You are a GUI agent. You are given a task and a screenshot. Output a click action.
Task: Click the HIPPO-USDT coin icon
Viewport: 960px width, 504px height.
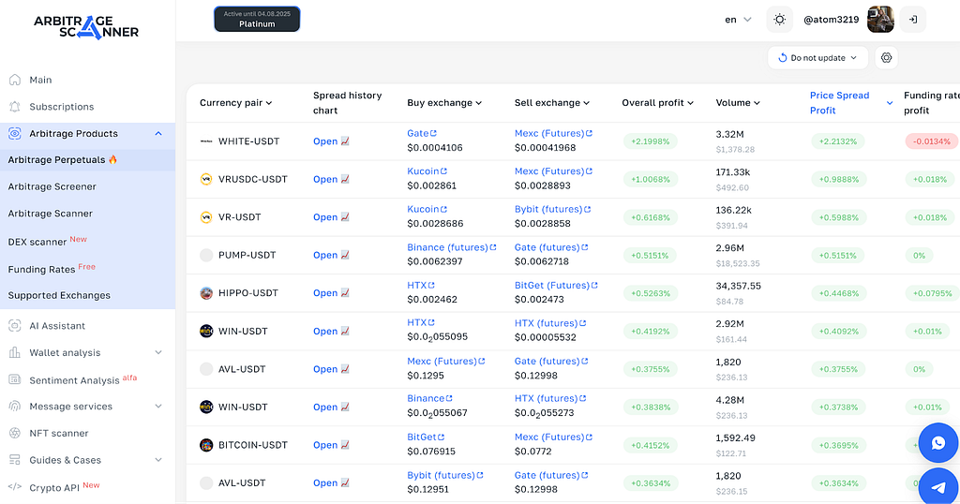[206, 293]
